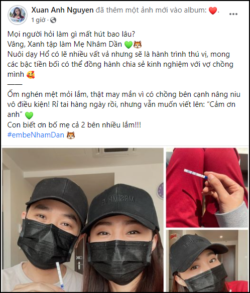Click the 'đã thêm một ảnh mới vào album' text
250x293 pixels.
pyautogui.click(x=151, y=10)
